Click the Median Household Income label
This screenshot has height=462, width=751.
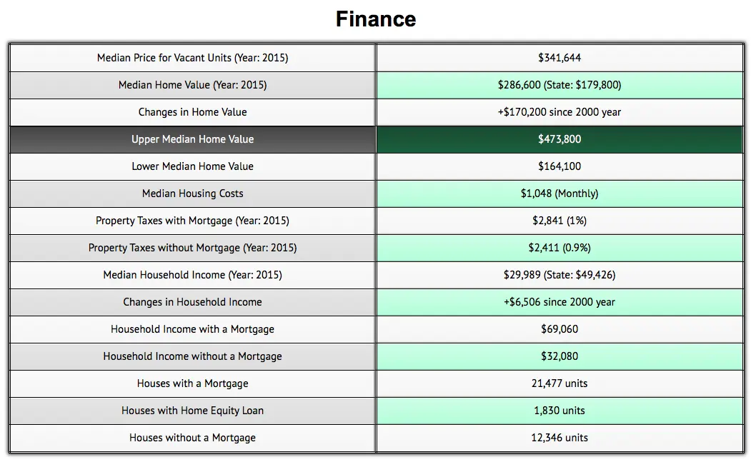192,275
